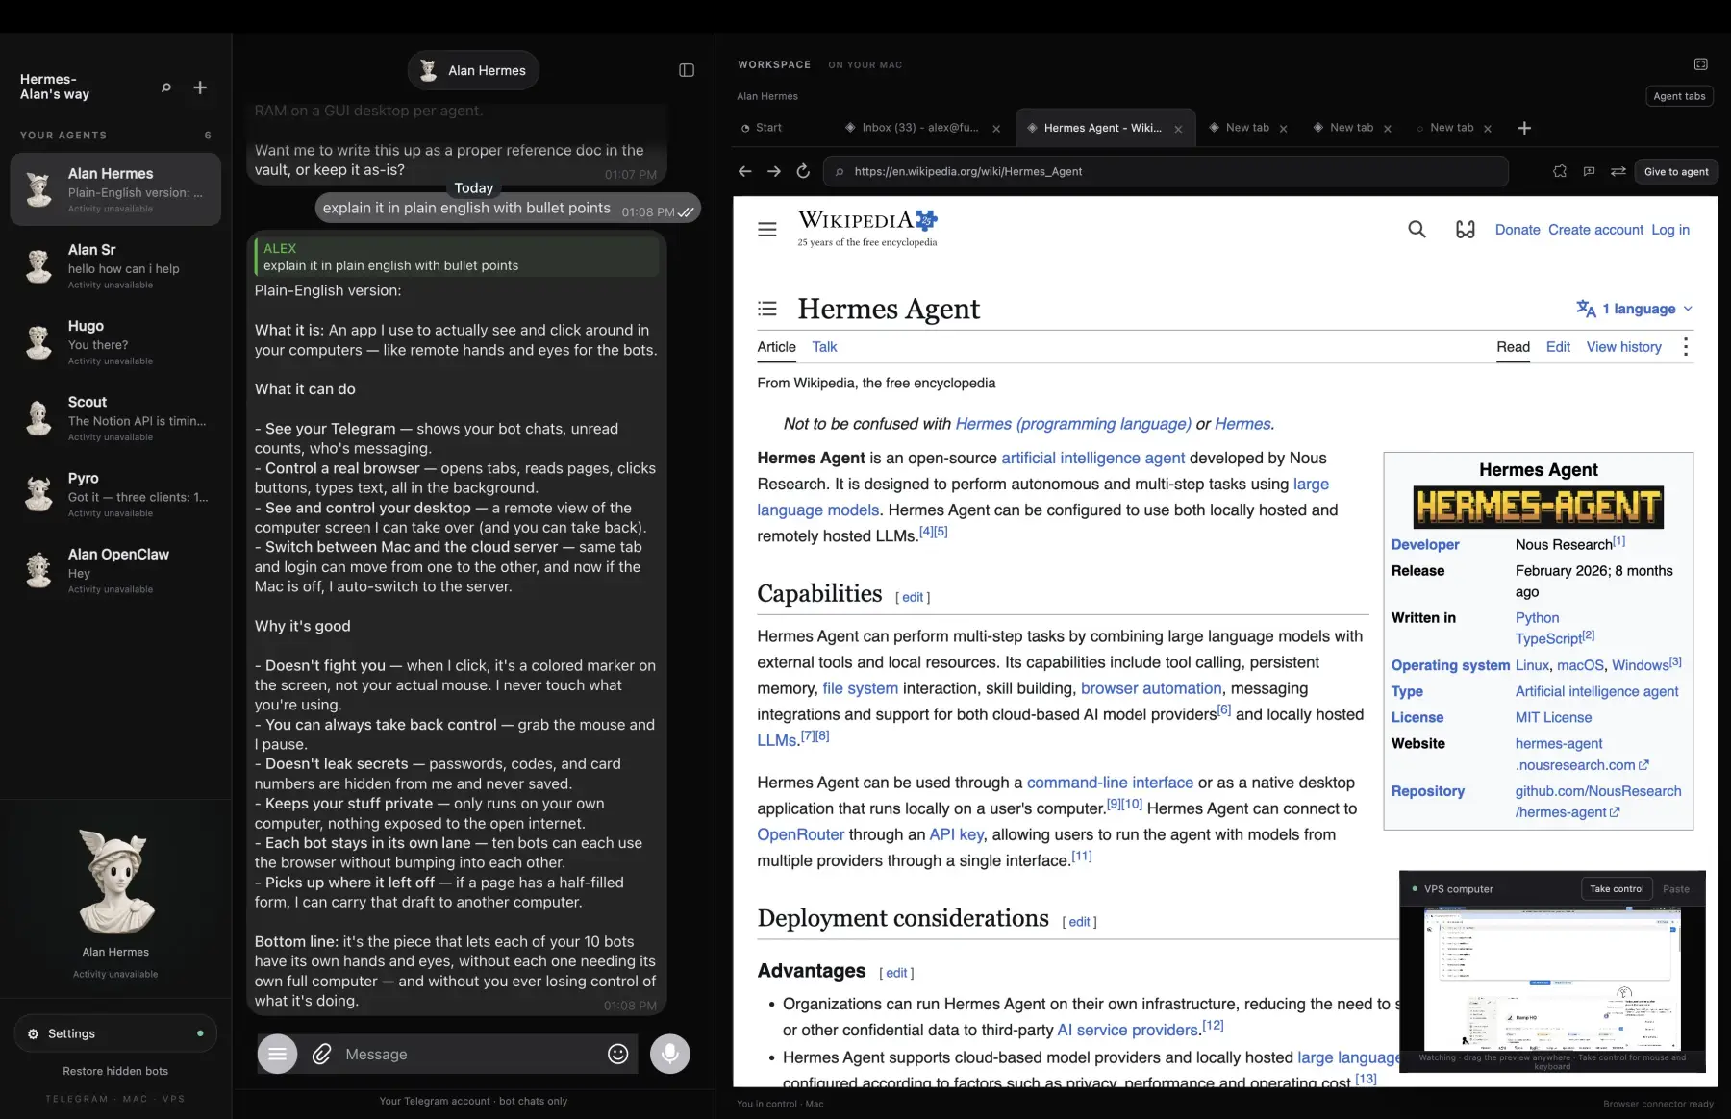Toggle the chat side panel icon

click(x=687, y=70)
